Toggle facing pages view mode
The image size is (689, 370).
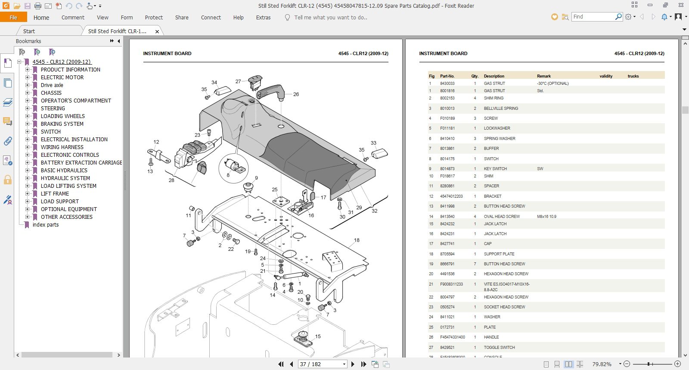pyautogui.click(x=569, y=364)
